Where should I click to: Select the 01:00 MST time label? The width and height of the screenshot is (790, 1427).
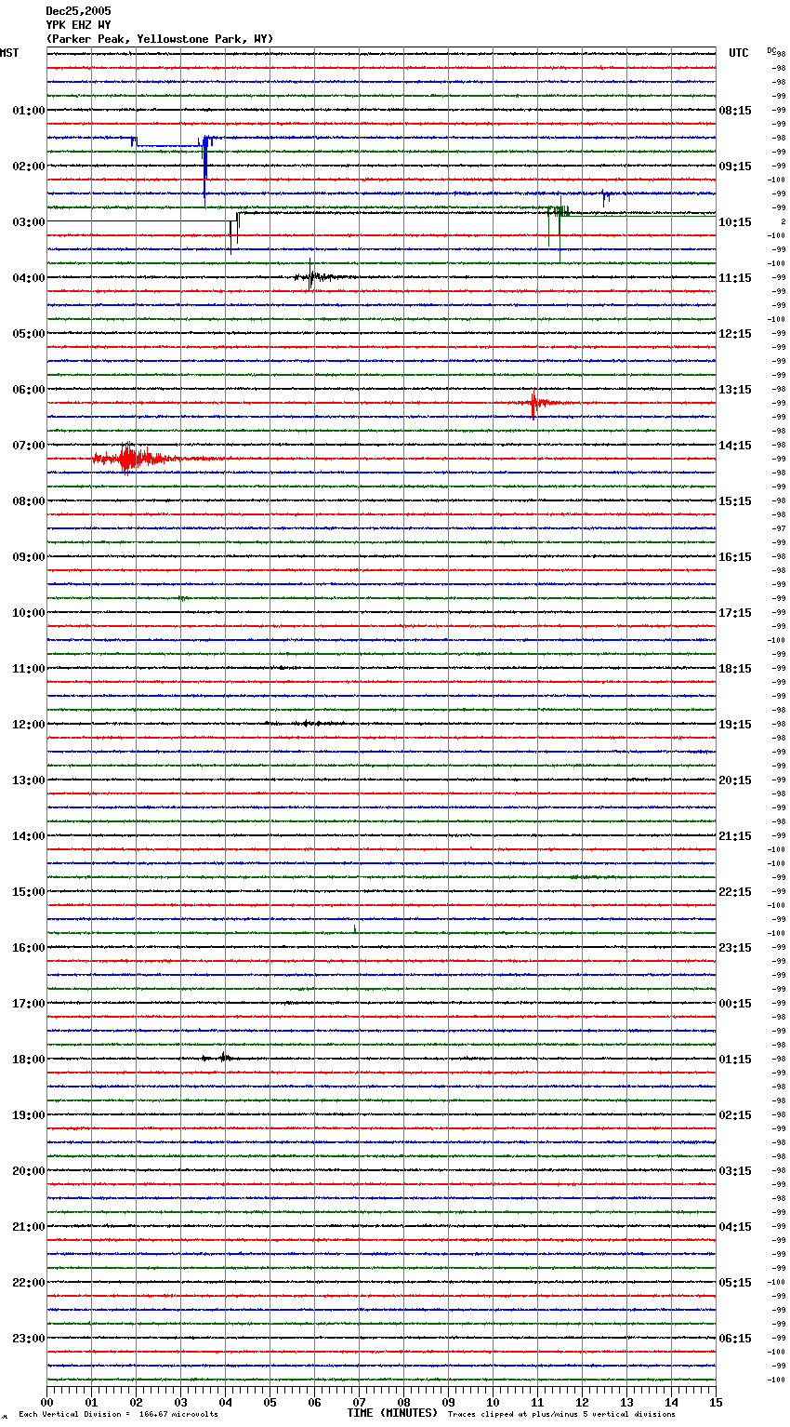click(29, 111)
